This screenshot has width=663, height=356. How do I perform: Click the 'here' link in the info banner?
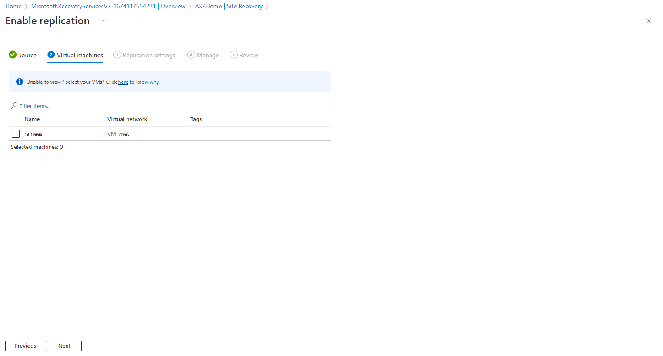tap(123, 82)
